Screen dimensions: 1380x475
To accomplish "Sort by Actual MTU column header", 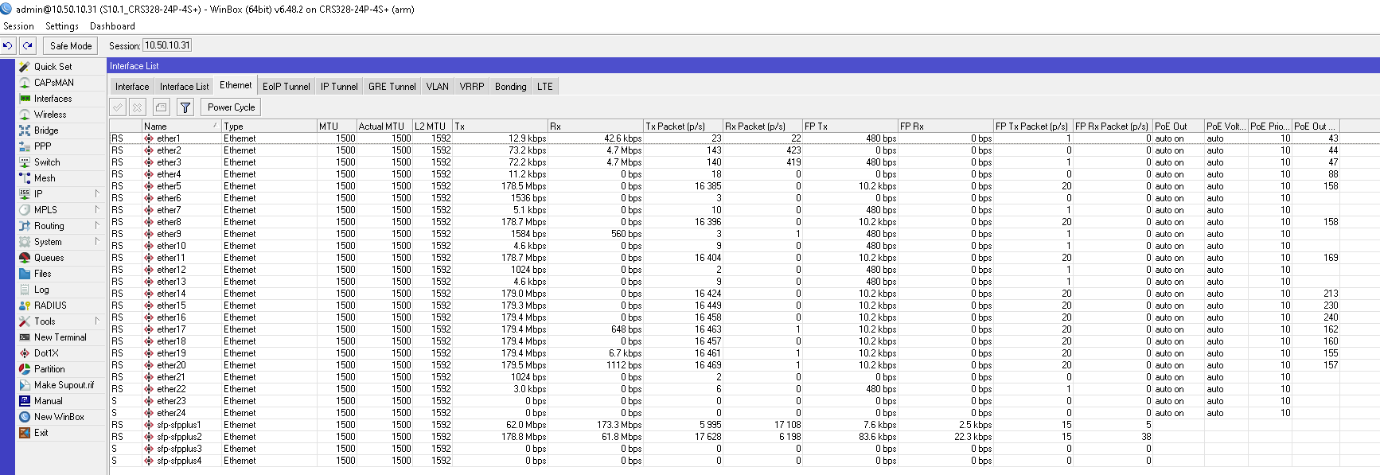I will tap(384, 127).
